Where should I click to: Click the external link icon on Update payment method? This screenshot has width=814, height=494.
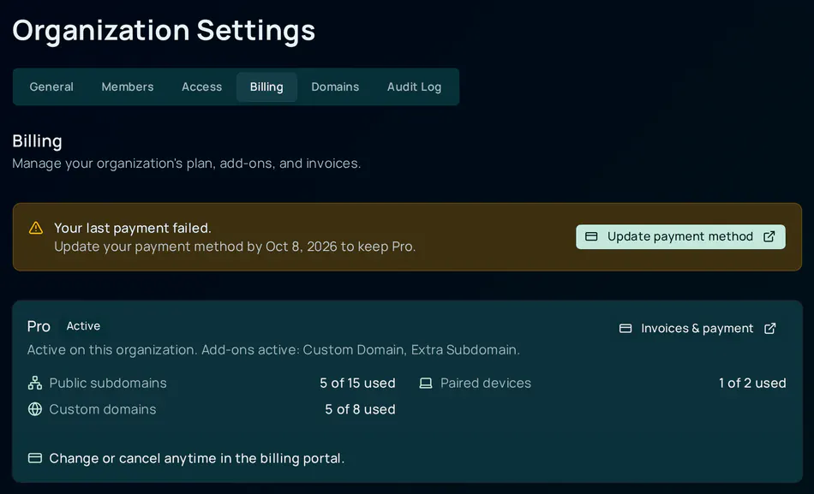[x=769, y=236]
